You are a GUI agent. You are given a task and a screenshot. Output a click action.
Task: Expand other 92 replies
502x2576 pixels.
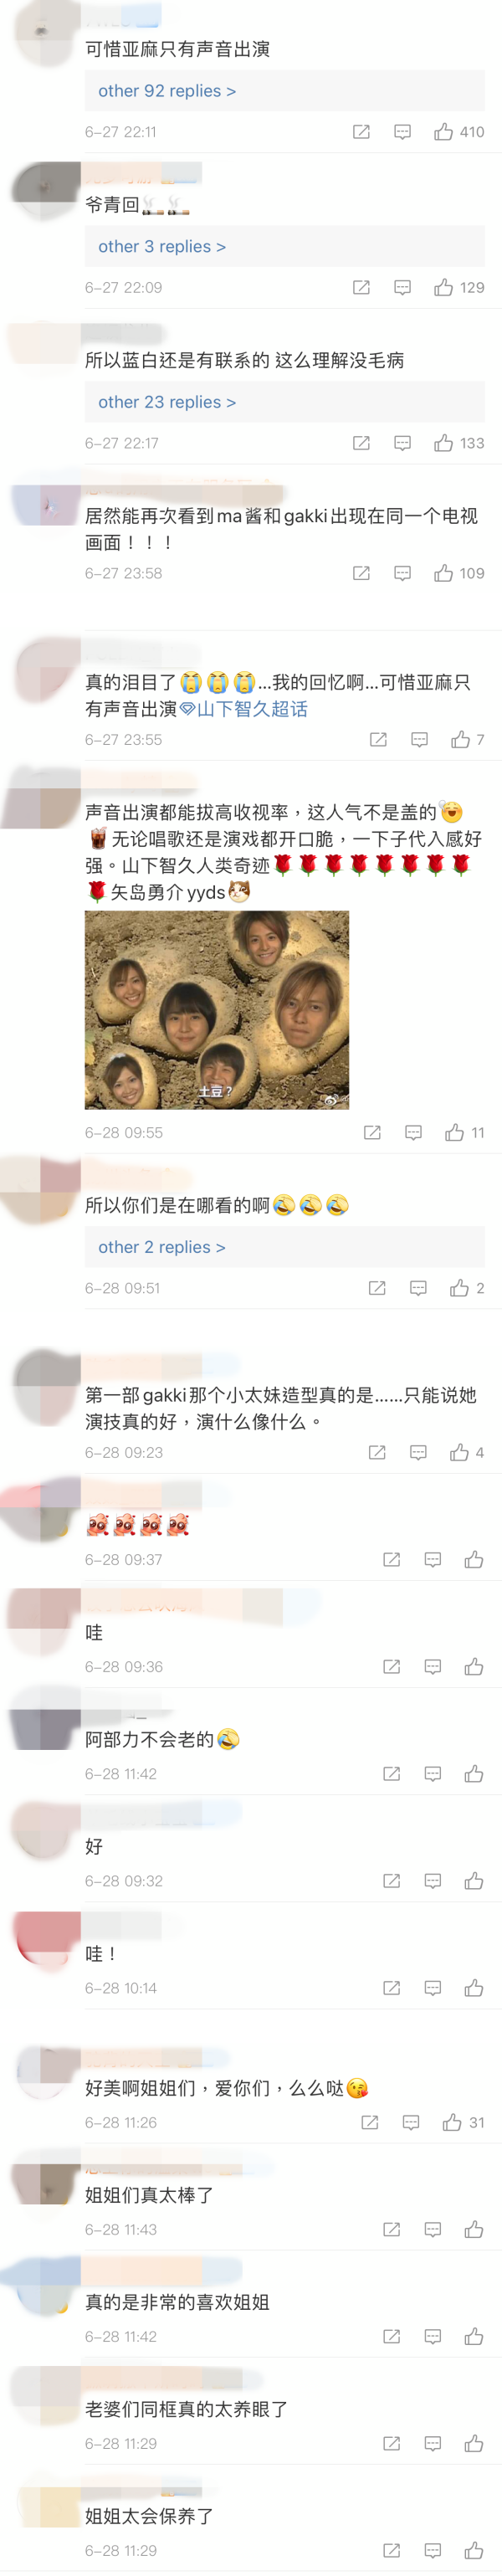click(167, 91)
